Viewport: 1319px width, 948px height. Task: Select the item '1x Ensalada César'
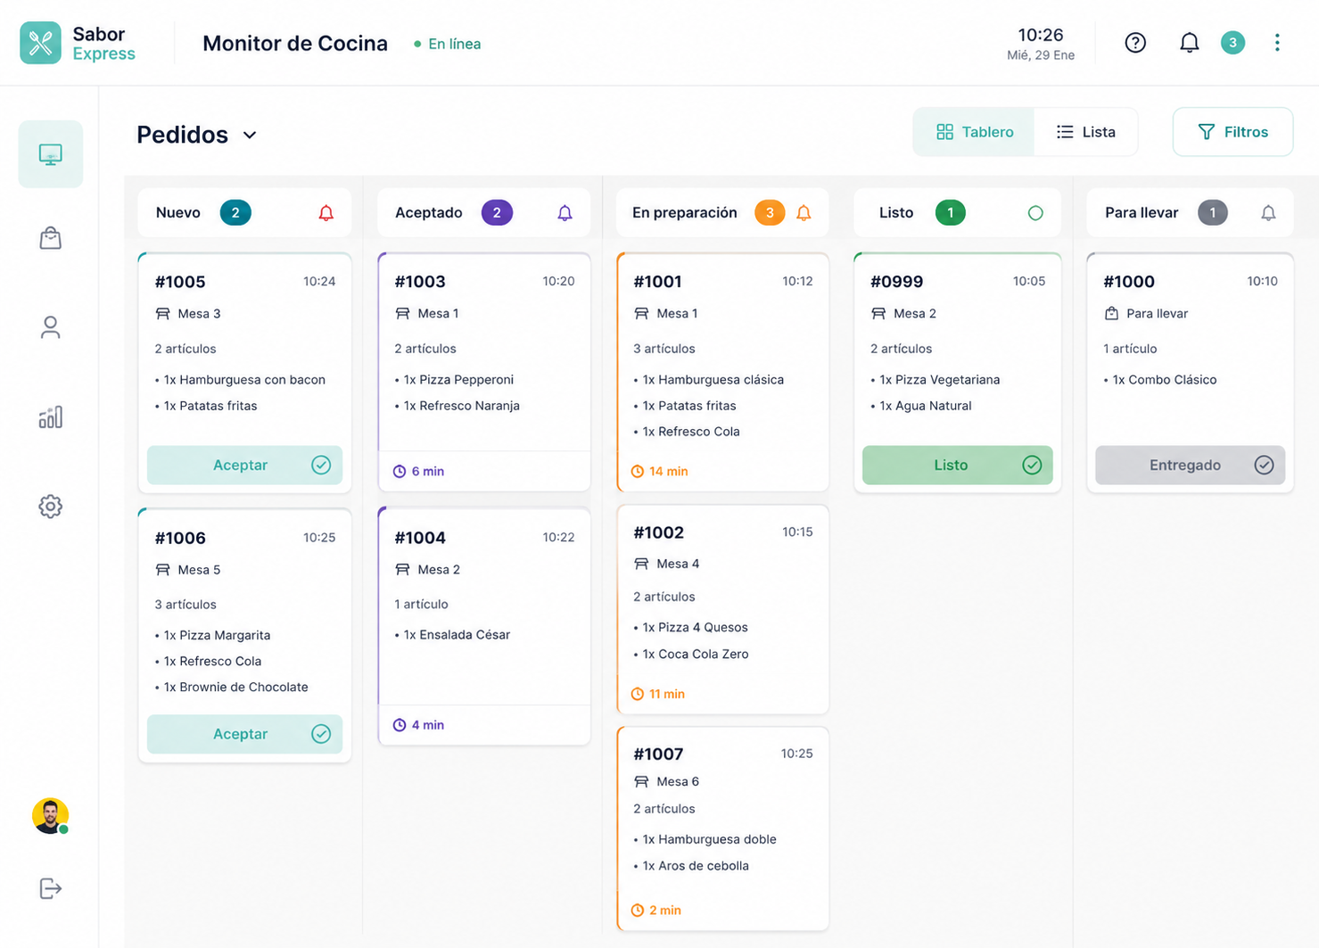[457, 635]
